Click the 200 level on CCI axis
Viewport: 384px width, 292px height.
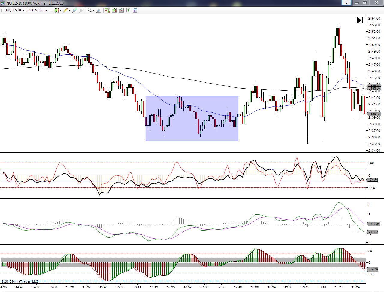pyautogui.click(x=371, y=163)
